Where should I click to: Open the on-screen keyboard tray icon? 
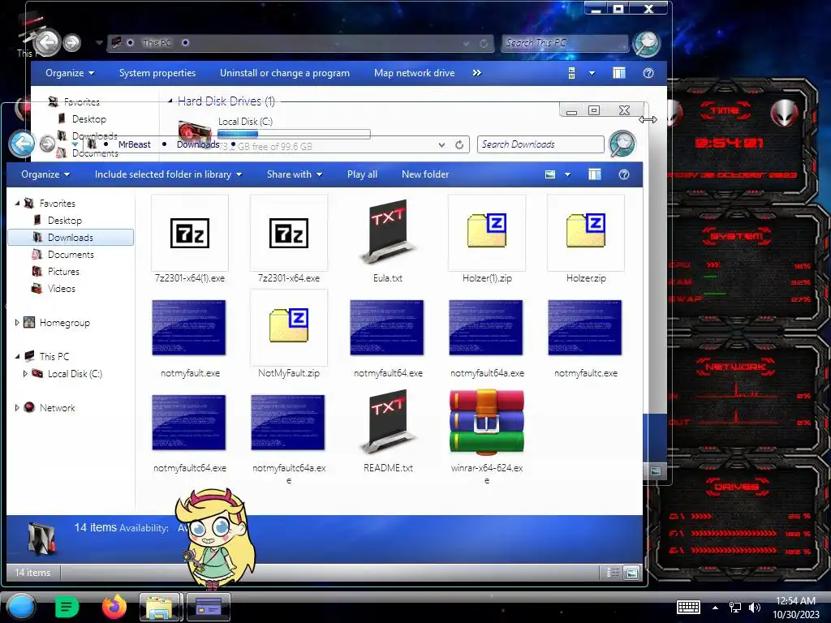click(688, 607)
